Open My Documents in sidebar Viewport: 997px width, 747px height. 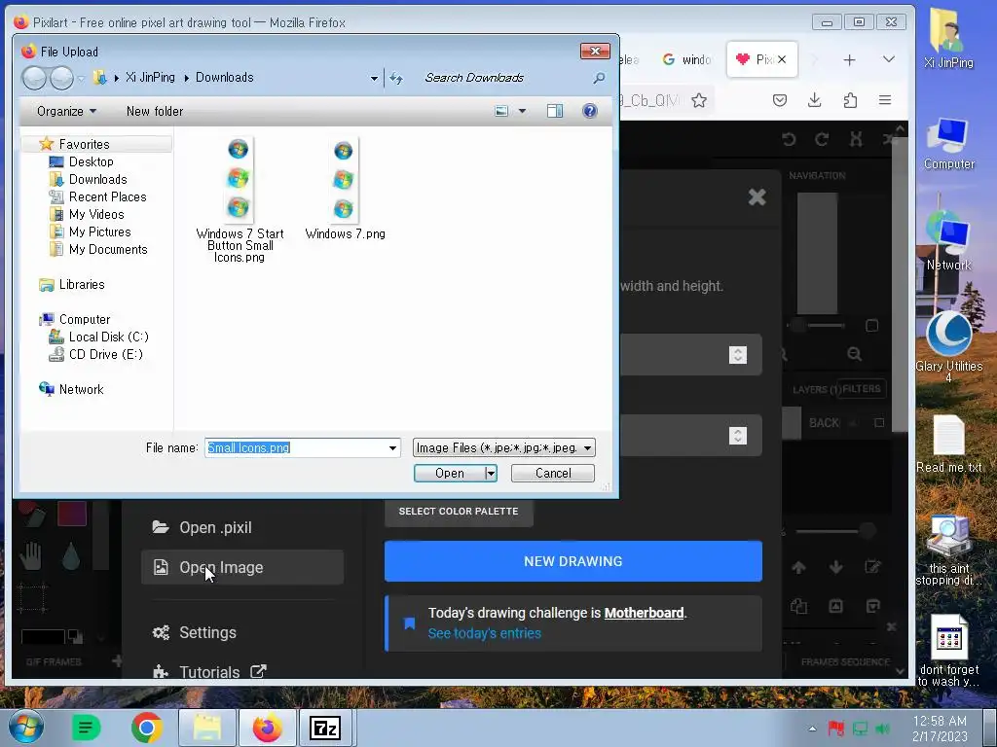pyautogui.click(x=108, y=249)
